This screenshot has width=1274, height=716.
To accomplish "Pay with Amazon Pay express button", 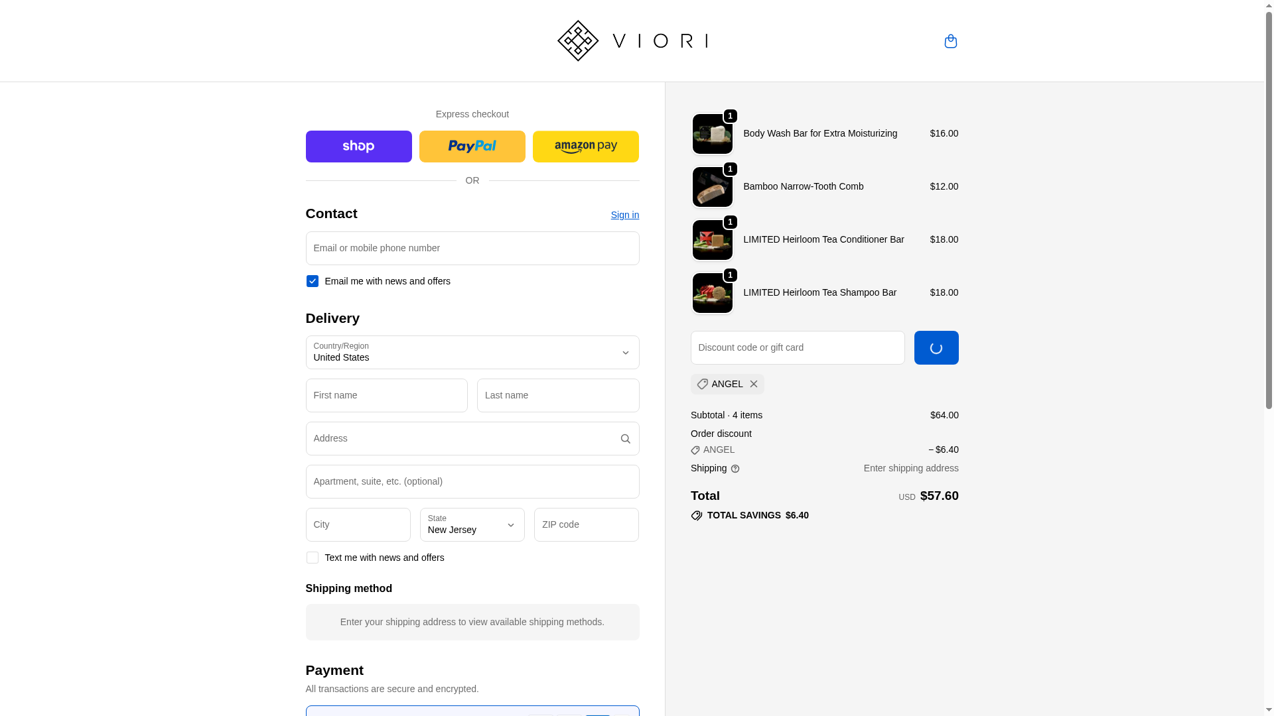I will 586,147.
